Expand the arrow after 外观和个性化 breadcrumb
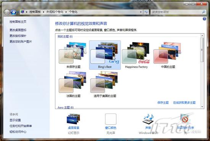 (x=66, y=12)
